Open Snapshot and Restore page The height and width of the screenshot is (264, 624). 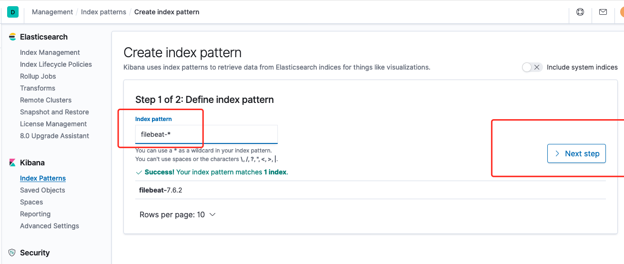tap(54, 112)
